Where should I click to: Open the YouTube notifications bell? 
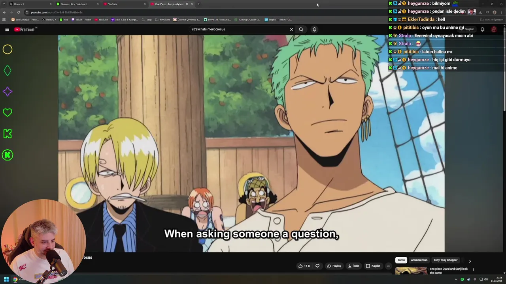coord(482,29)
